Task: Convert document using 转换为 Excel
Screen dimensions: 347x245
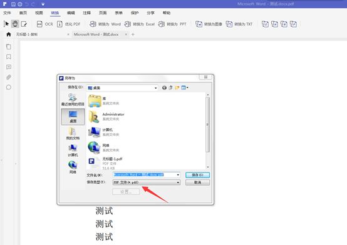Action: coord(140,24)
